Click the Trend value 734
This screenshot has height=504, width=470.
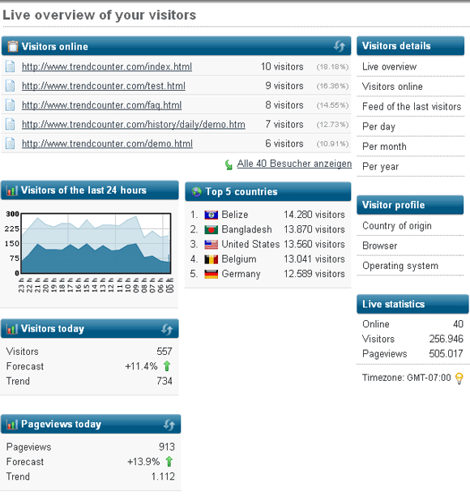point(164,381)
